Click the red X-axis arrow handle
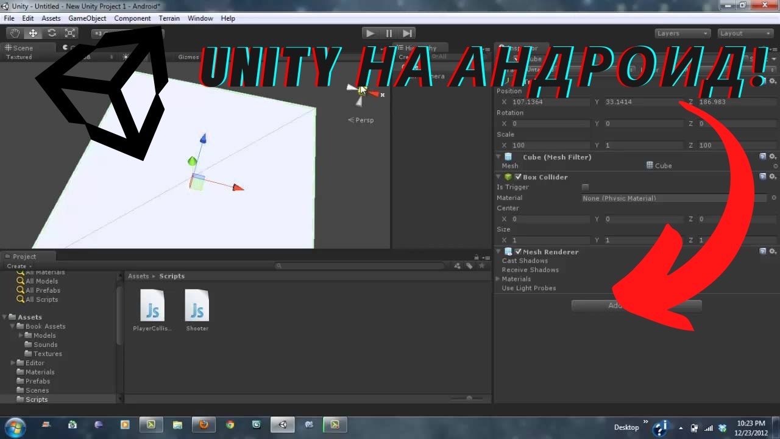This screenshot has width=780, height=439. click(x=238, y=187)
